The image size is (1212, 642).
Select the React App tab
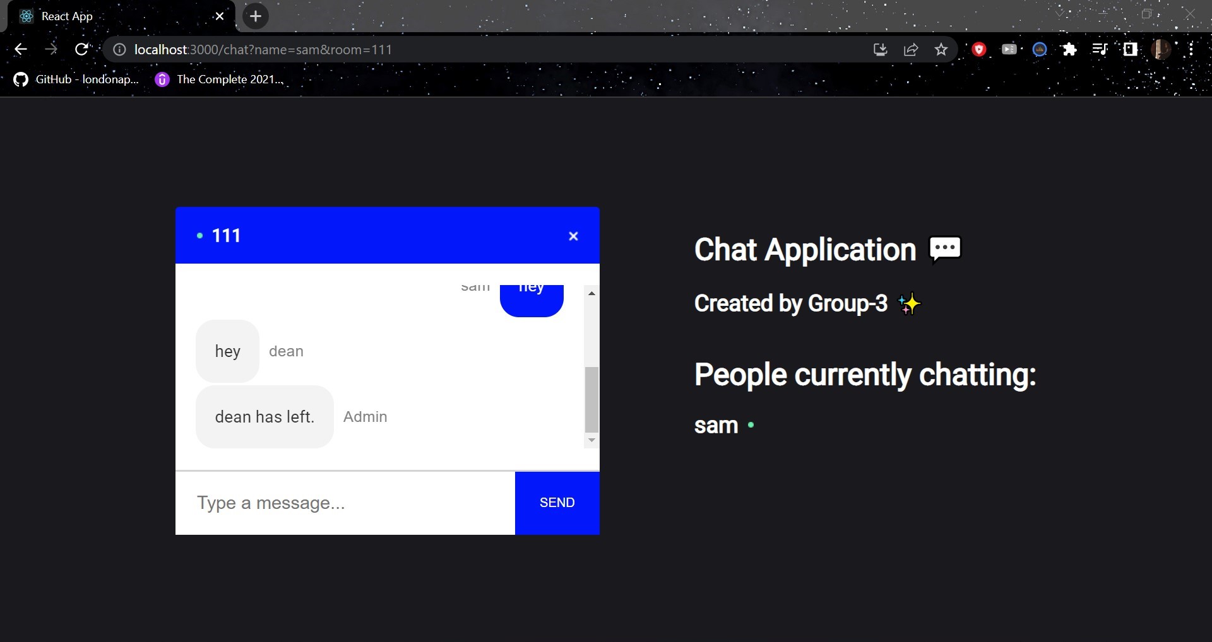(x=120, y=16)
